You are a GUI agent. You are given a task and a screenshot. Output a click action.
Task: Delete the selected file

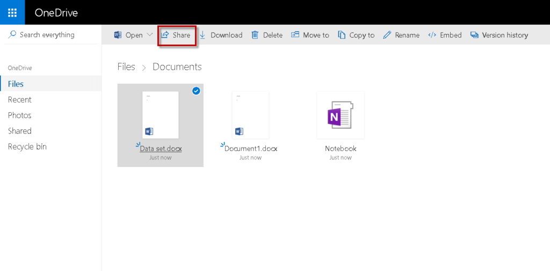point(267,35)
